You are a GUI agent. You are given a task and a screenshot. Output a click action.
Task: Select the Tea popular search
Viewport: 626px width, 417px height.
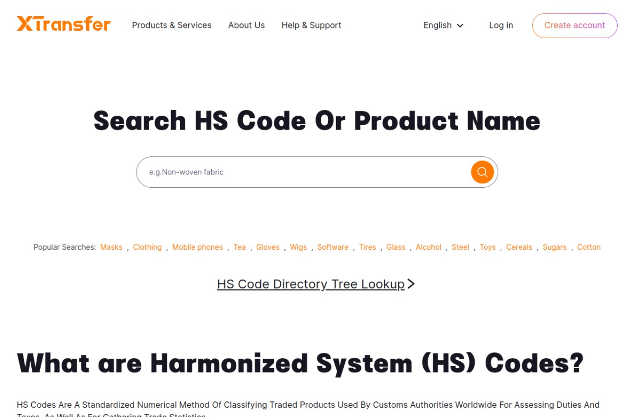pos(240,247)
